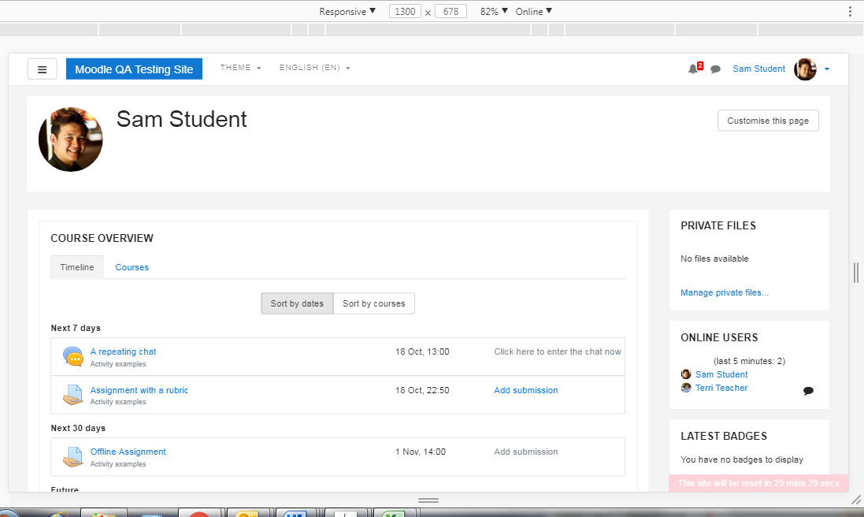Open the notifications bell icon

coord(693,69)
